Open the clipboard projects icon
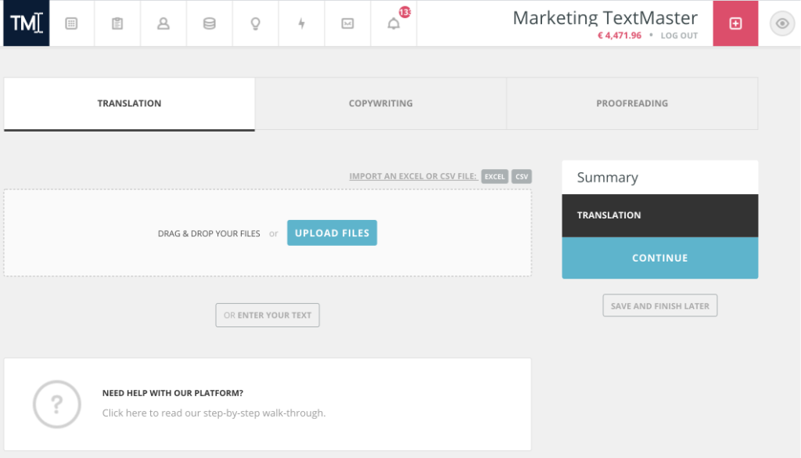This screenshot has width=801, height=458. [117, 23]
